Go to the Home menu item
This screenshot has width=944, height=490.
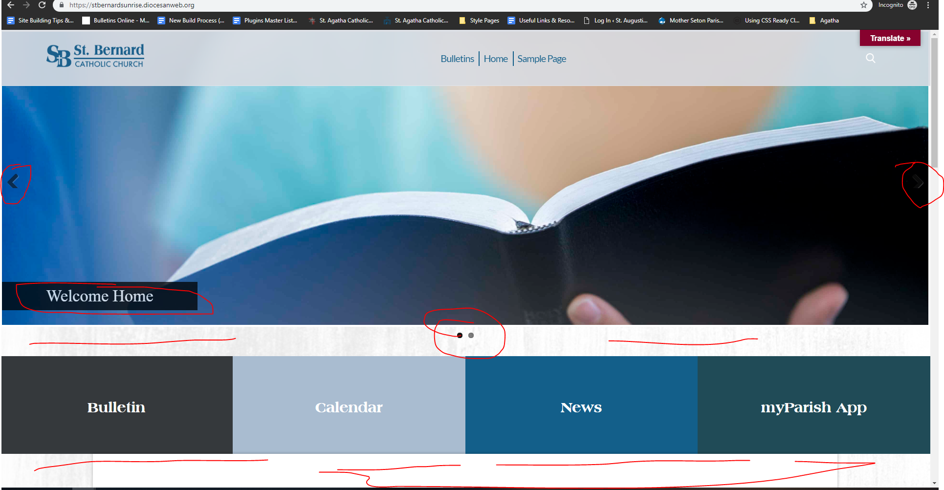tap(496, 59)
